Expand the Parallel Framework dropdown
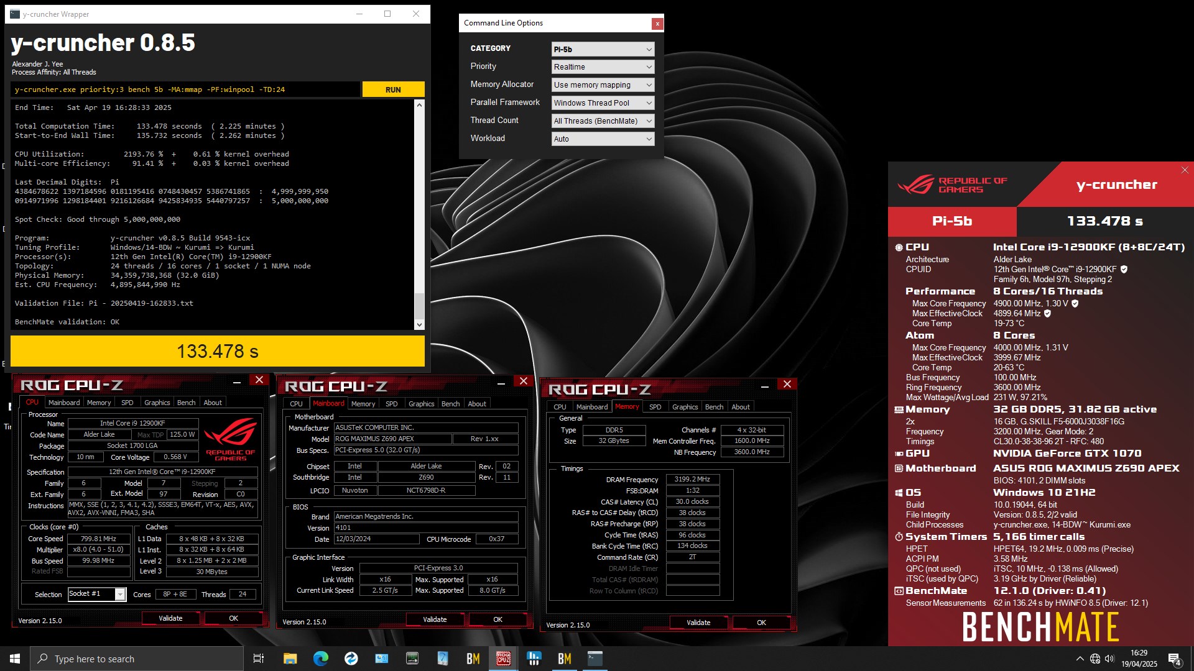 603,103
